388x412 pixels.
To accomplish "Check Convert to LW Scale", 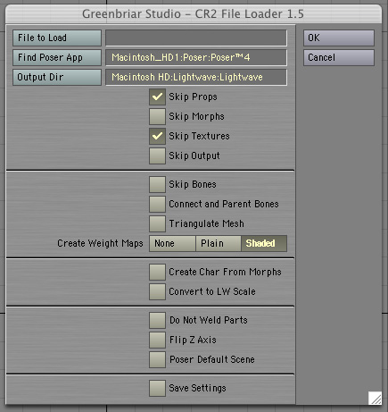I will click(x=157, y=291).
